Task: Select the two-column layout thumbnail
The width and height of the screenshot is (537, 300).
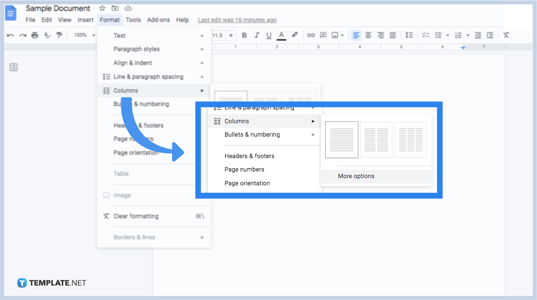Action: pyautogui.click(x=376, y=139)
